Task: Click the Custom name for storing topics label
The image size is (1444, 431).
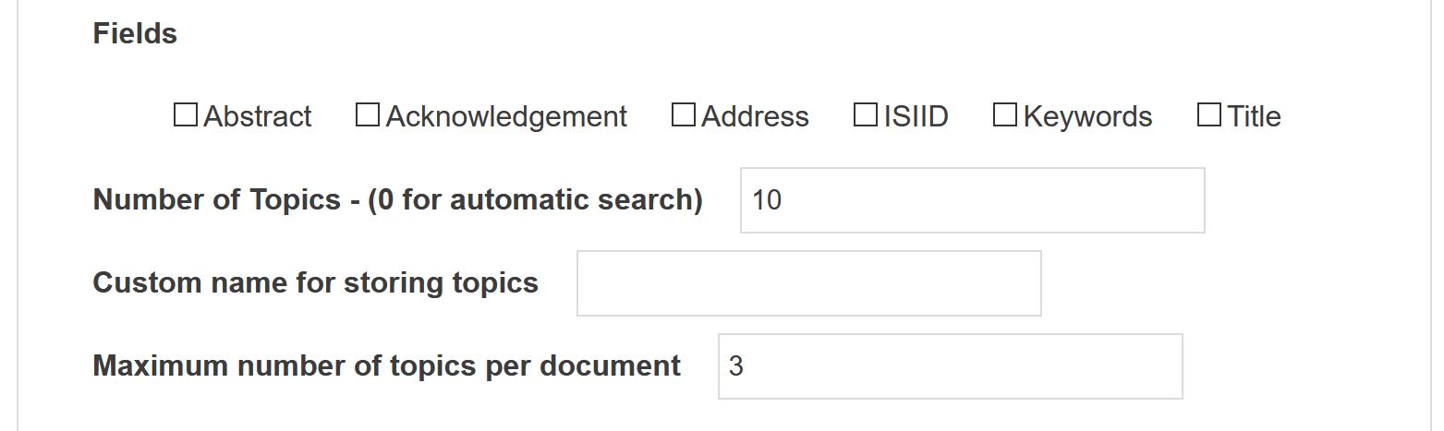Action: tap(316, 282)
